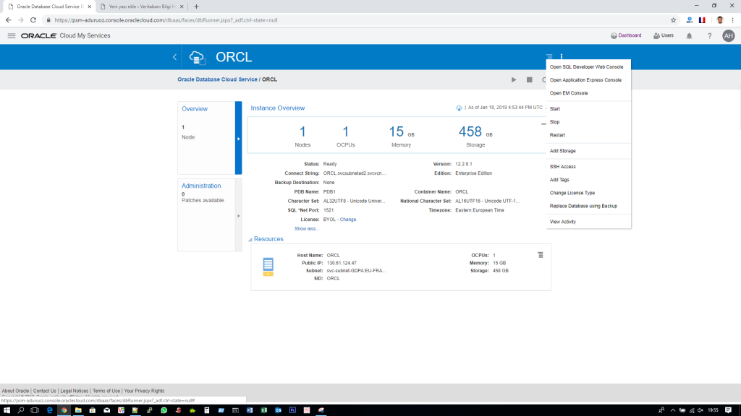This screenshot has height=416, width=741.
Task: Open the Terms of Use footer link
Action: (x=106, y=391)
